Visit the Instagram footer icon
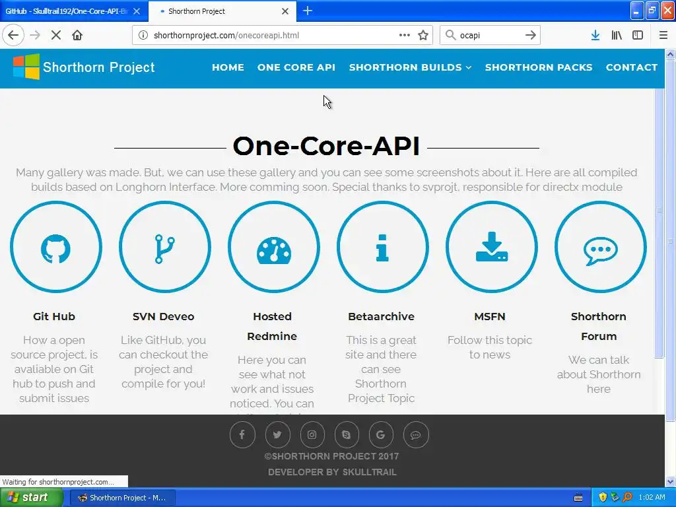Screen dimensions: 676x507 (x=312, y=434)
